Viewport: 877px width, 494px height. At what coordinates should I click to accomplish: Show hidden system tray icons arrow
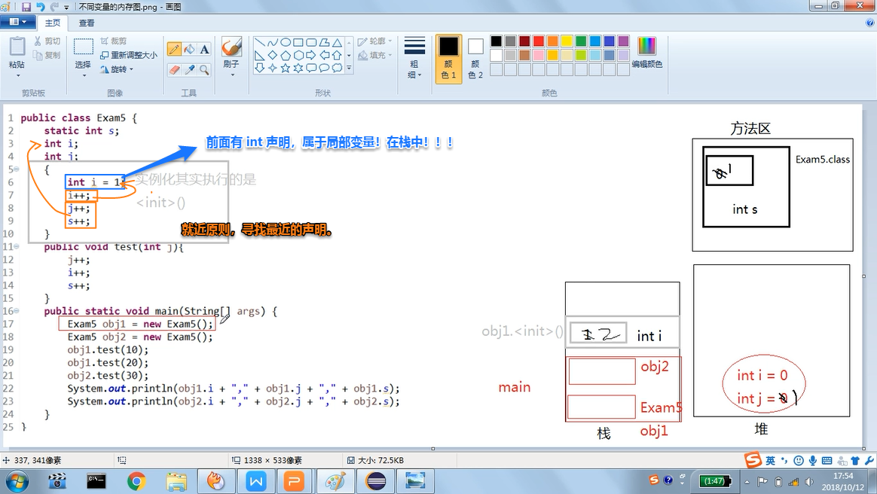click(747, 481)
